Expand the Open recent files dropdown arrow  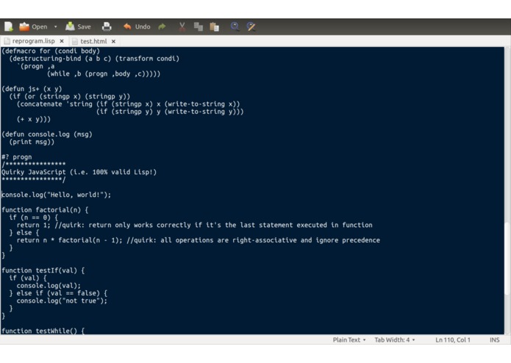pos(55,26)
